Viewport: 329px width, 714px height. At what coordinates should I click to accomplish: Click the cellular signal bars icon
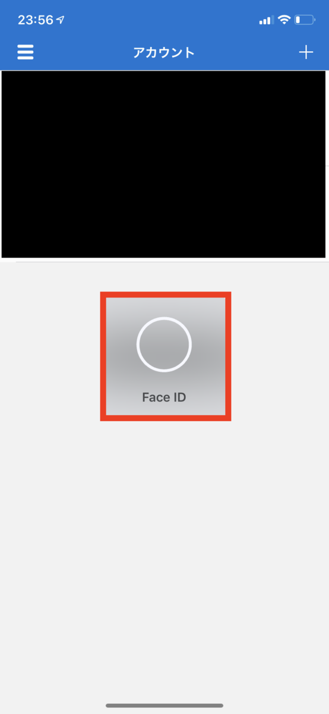pyautogui.click(x=266, y=20)
